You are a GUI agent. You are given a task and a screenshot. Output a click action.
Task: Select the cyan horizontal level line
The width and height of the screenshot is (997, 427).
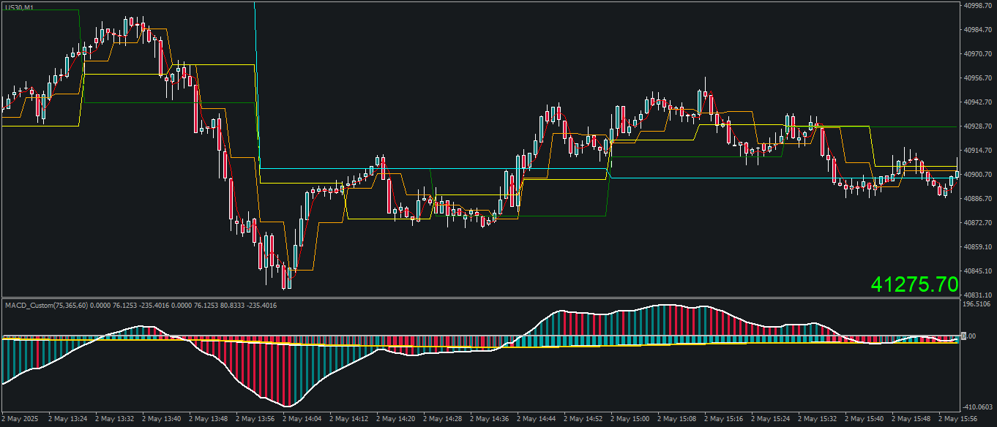(432, 169)
